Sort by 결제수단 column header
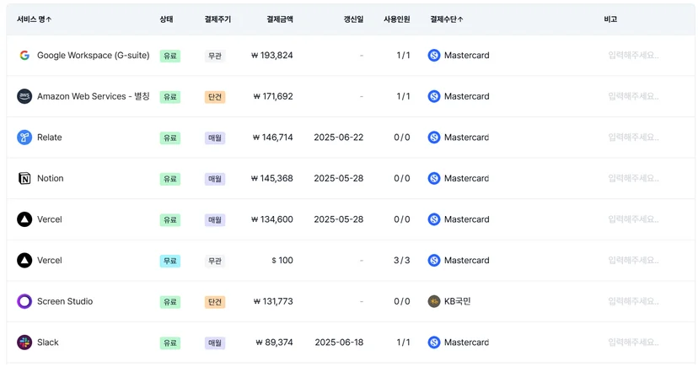The height and width of the screenshot is (367, 698). [447, 19]
